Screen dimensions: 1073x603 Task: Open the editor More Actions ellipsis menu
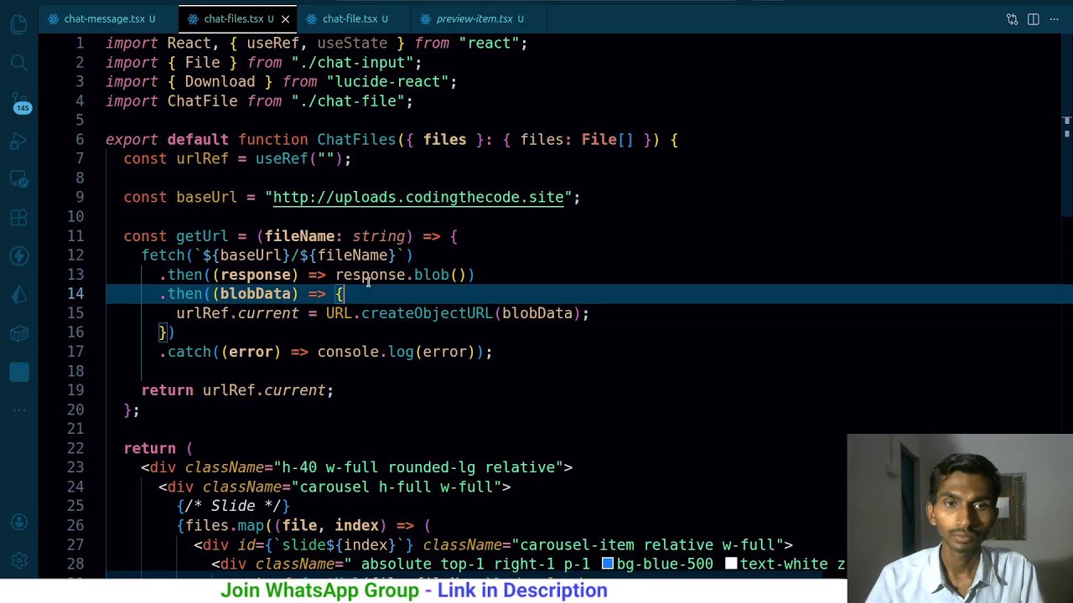coord(1054,18)
